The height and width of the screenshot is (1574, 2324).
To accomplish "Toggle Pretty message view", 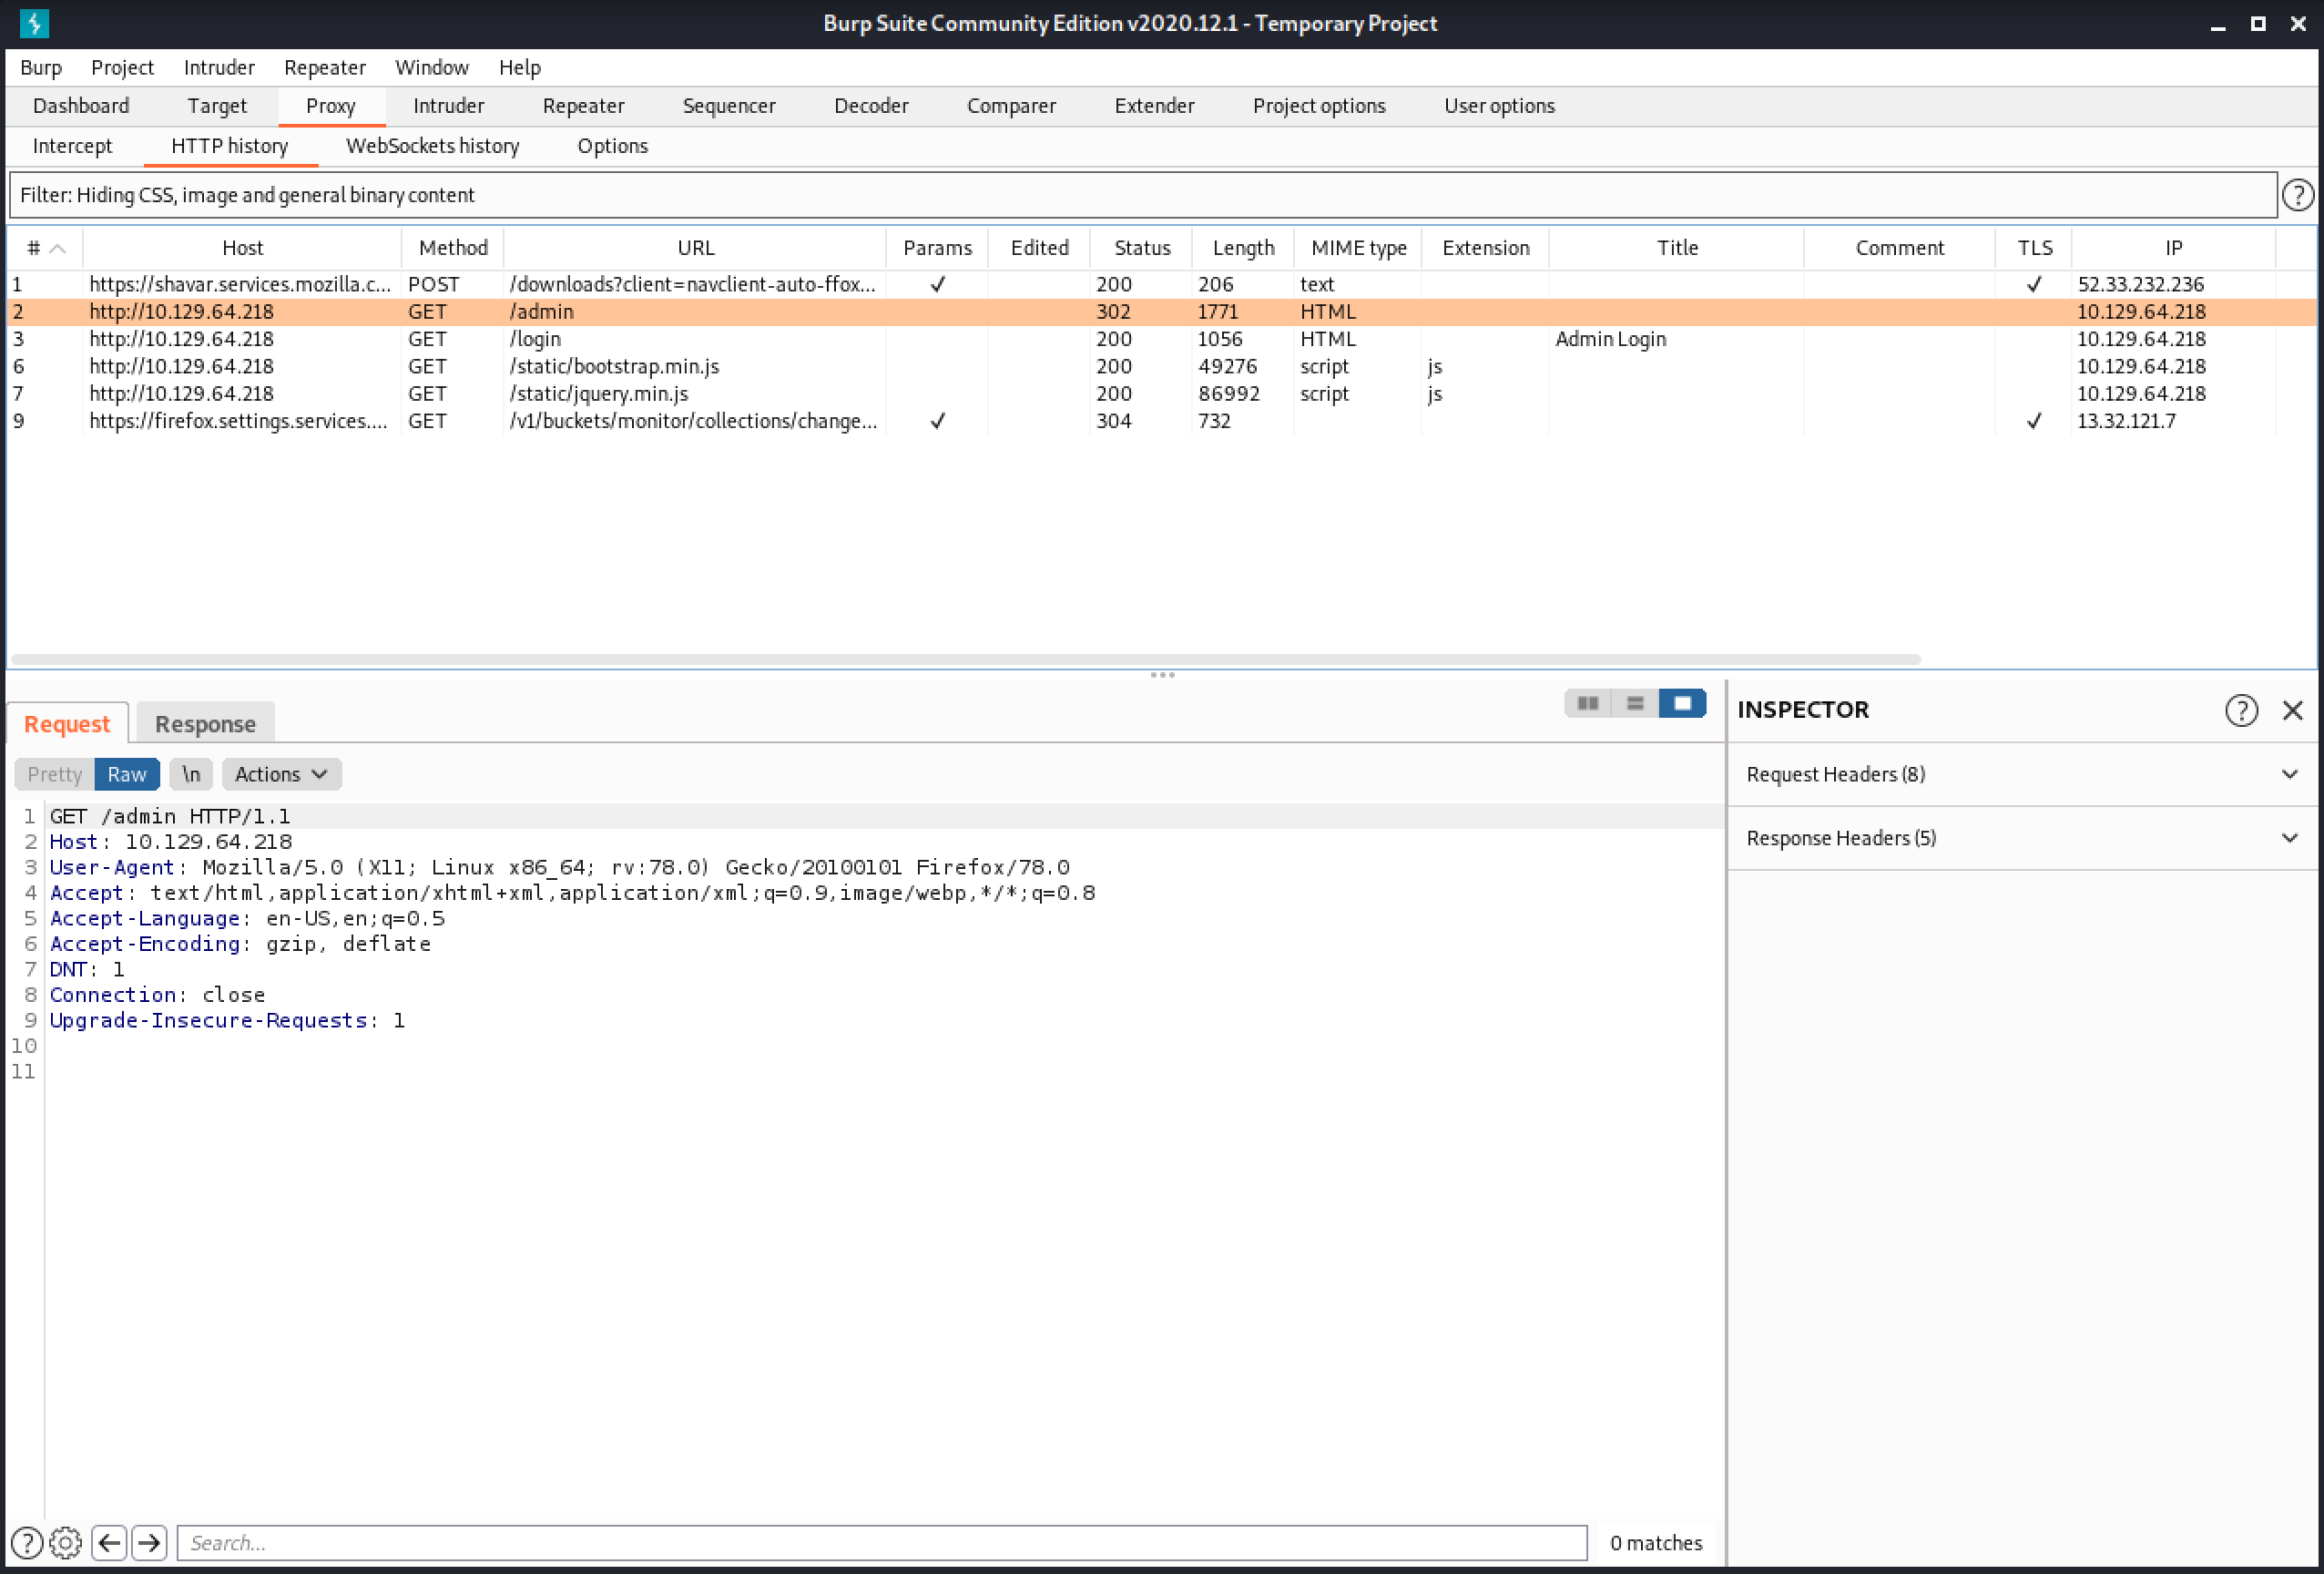I will (55, 774).
